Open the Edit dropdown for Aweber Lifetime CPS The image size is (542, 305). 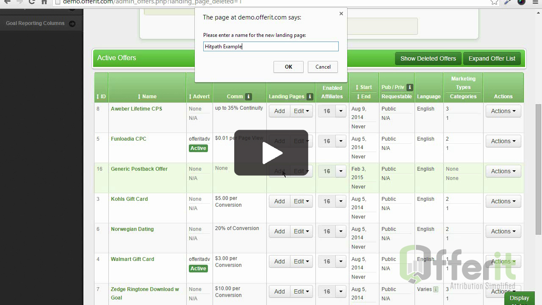[301, 111]
